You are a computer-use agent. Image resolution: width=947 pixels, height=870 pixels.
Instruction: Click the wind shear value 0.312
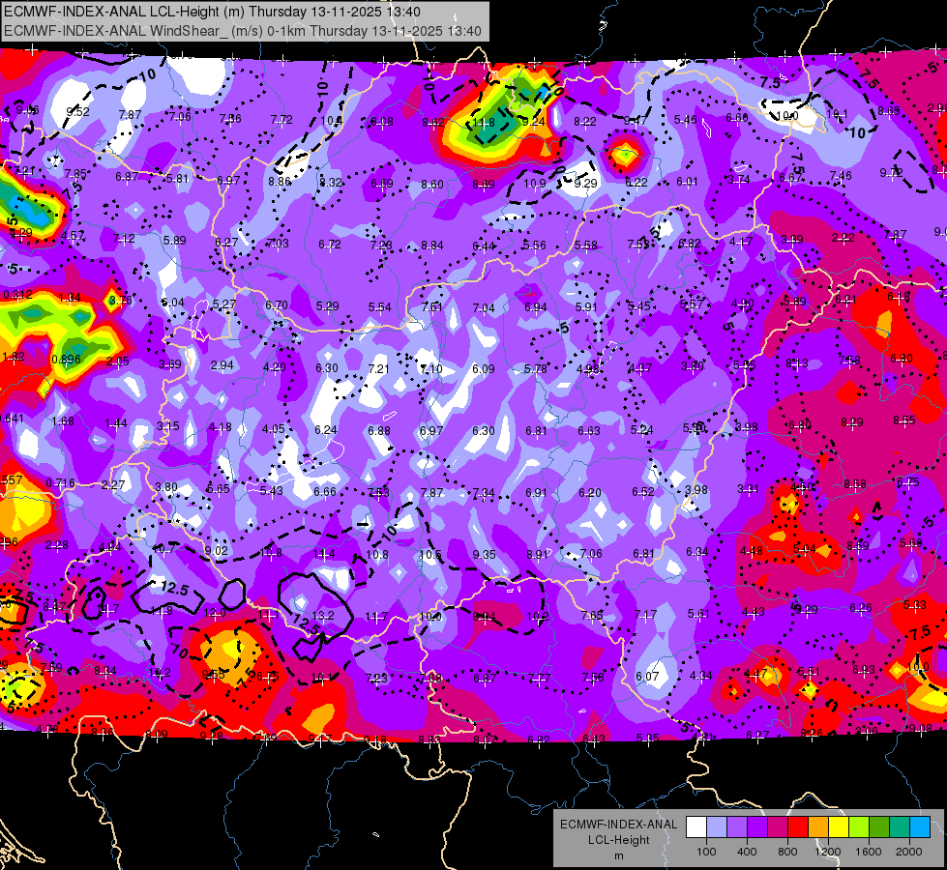[18, 295]
